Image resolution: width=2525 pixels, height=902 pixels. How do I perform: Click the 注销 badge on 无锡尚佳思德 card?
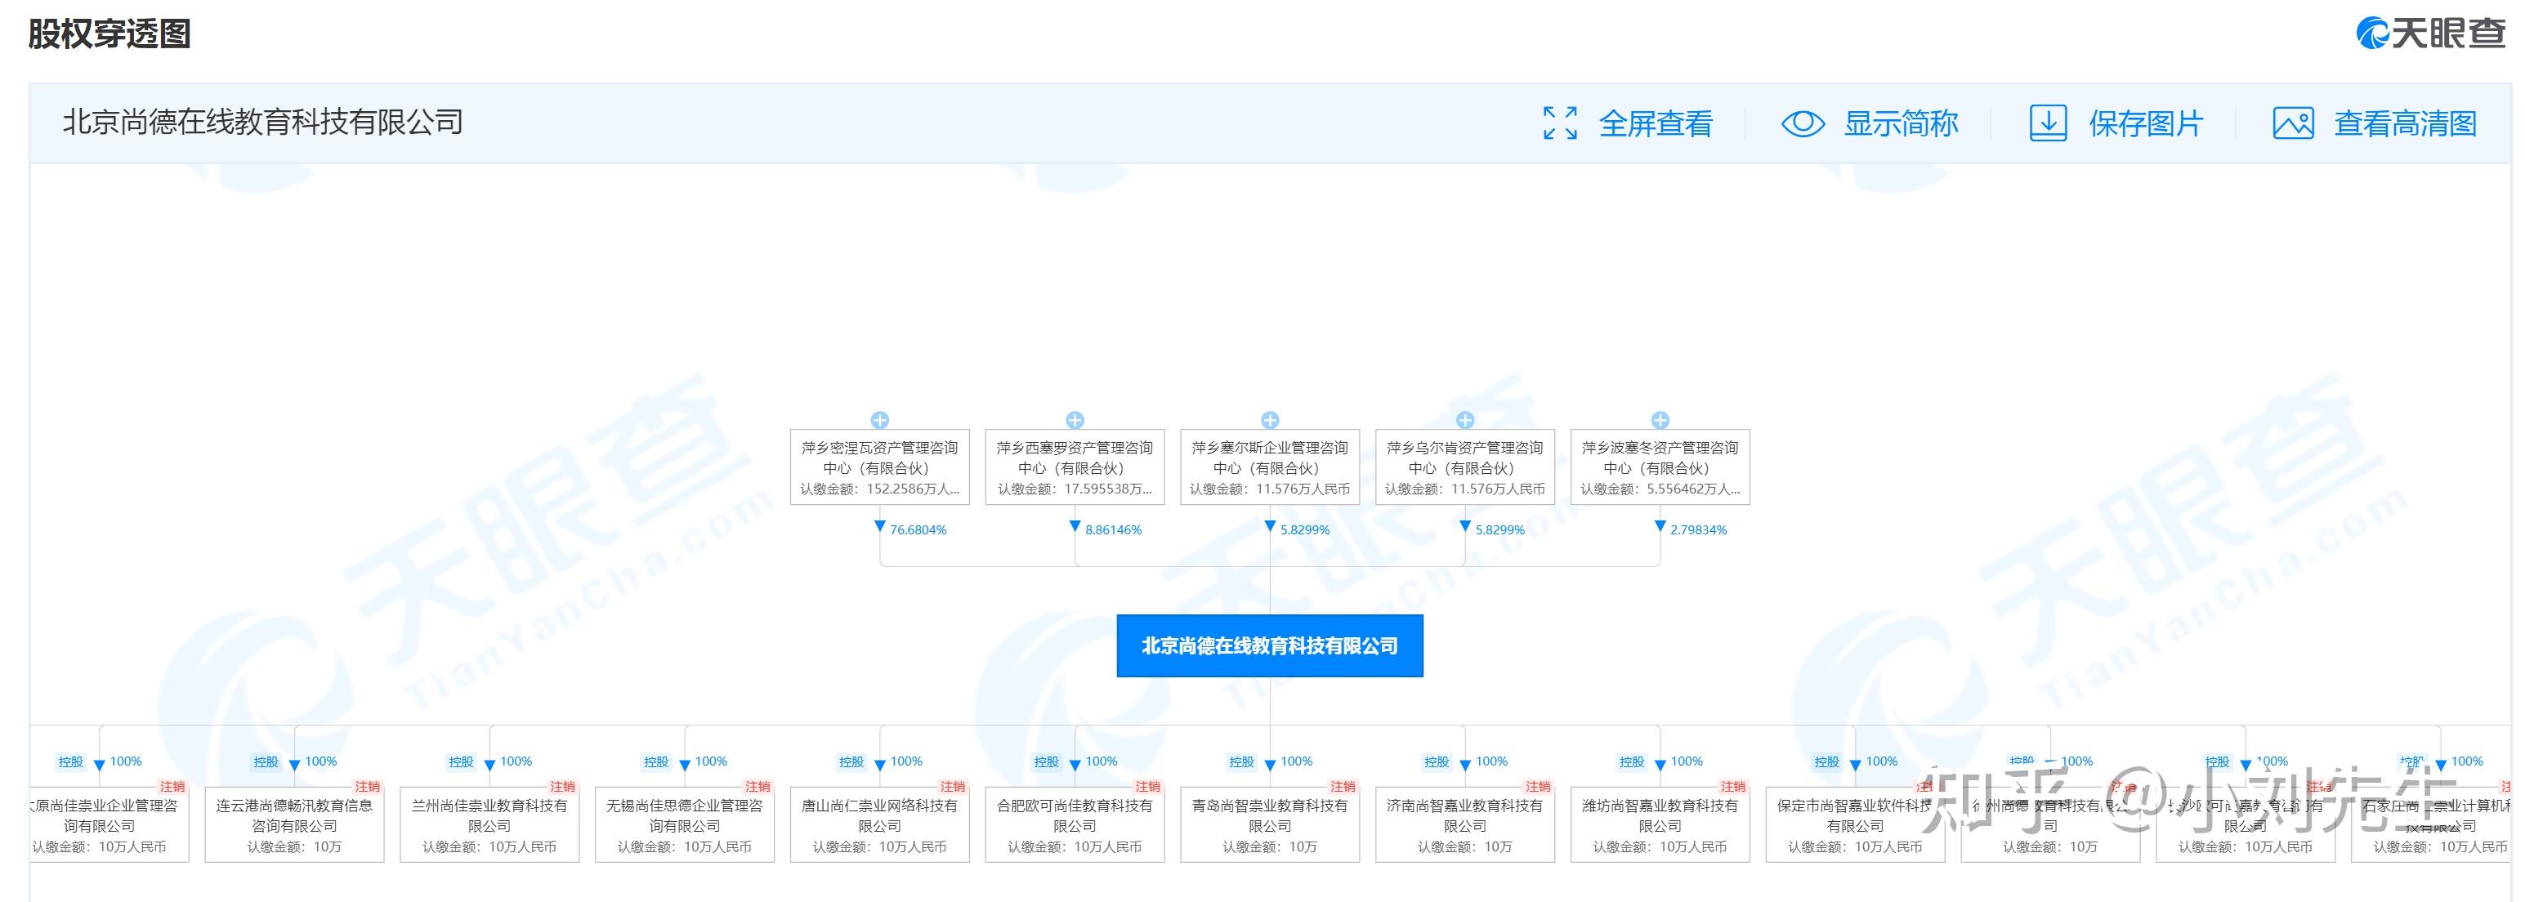[757, 786]
